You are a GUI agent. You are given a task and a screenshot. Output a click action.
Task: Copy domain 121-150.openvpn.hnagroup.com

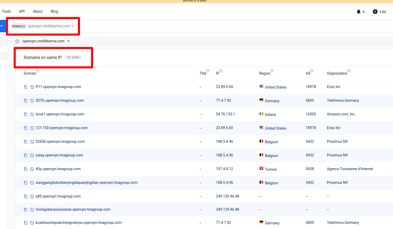tap(26, 128)
